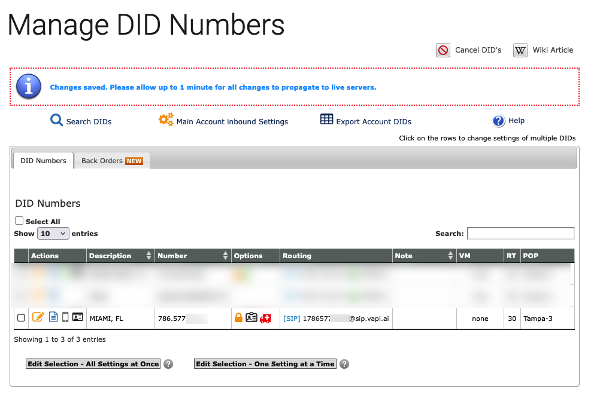Click the contact card icon in MIAMI actions
600x395 pixels.
click(x=78, y=317)
